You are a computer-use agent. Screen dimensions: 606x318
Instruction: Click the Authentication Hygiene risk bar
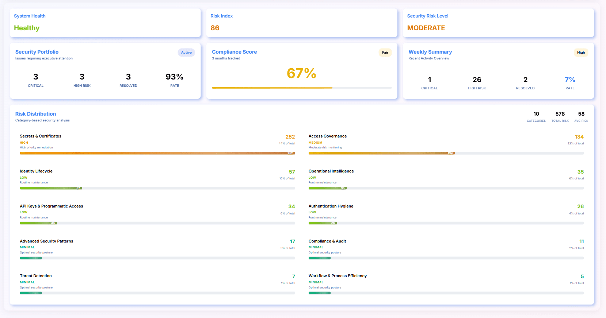point(446,223)
